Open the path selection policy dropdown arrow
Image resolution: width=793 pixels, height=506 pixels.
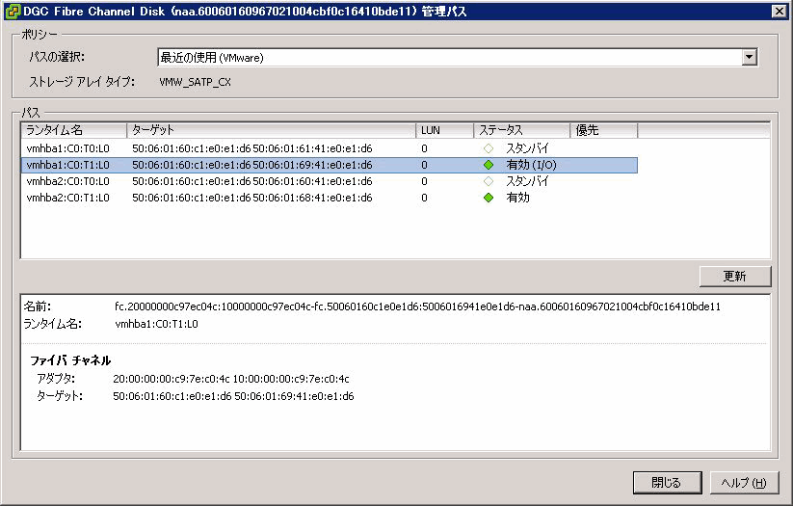tap(749, 57)
